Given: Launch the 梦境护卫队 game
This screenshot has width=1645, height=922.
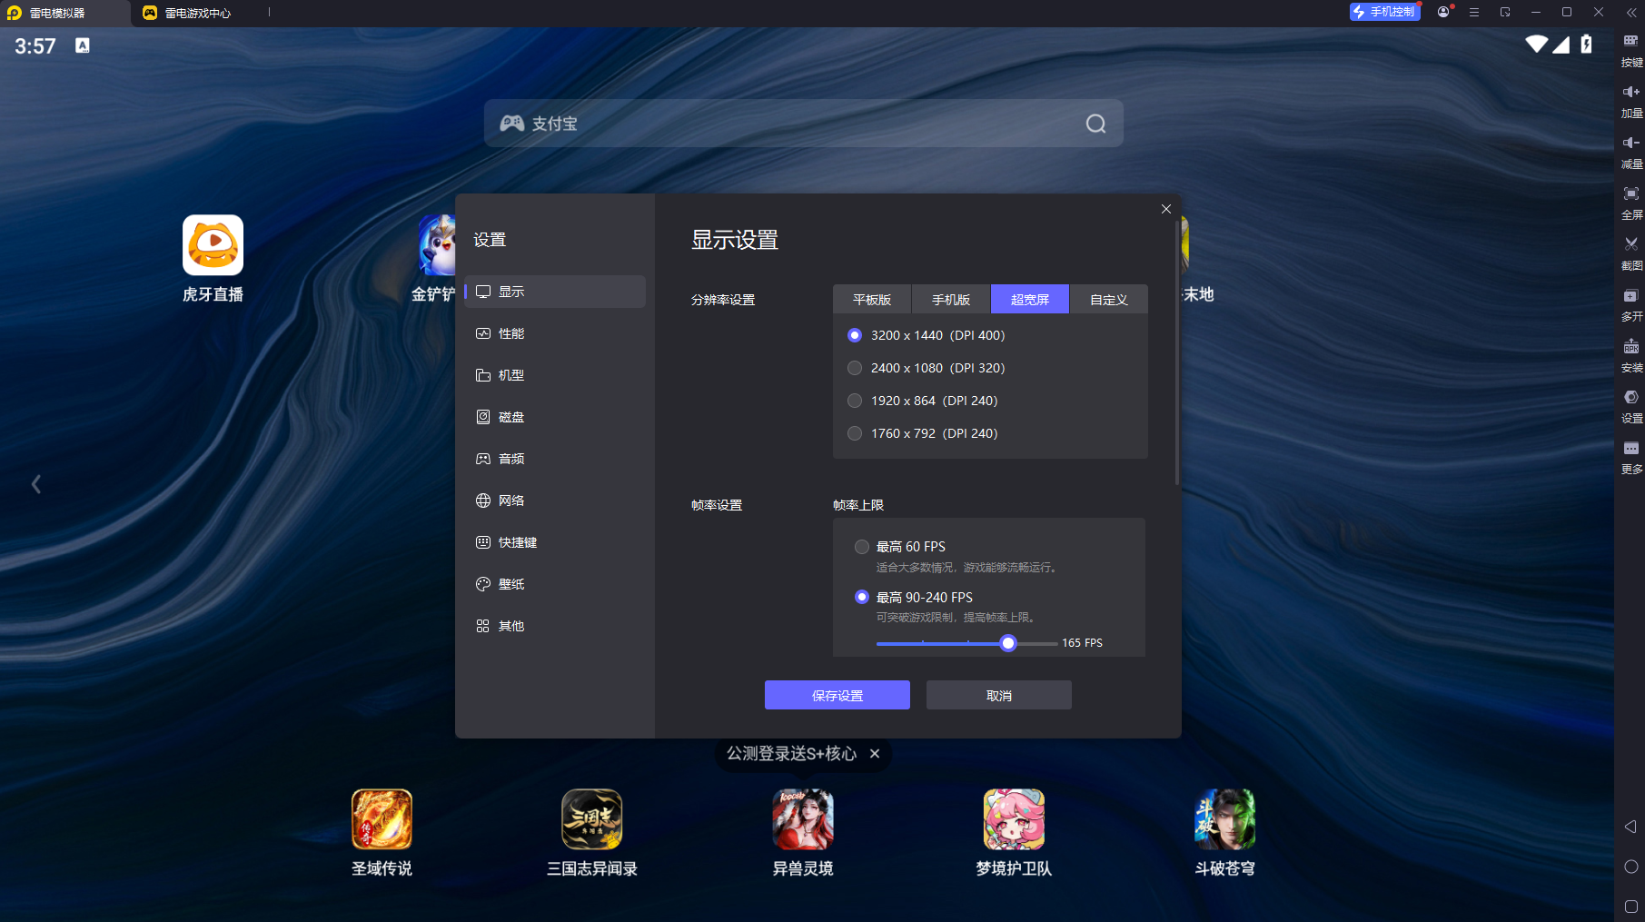Looking at the screenshot, I should pyautogui.click(x=1014, y=832).
